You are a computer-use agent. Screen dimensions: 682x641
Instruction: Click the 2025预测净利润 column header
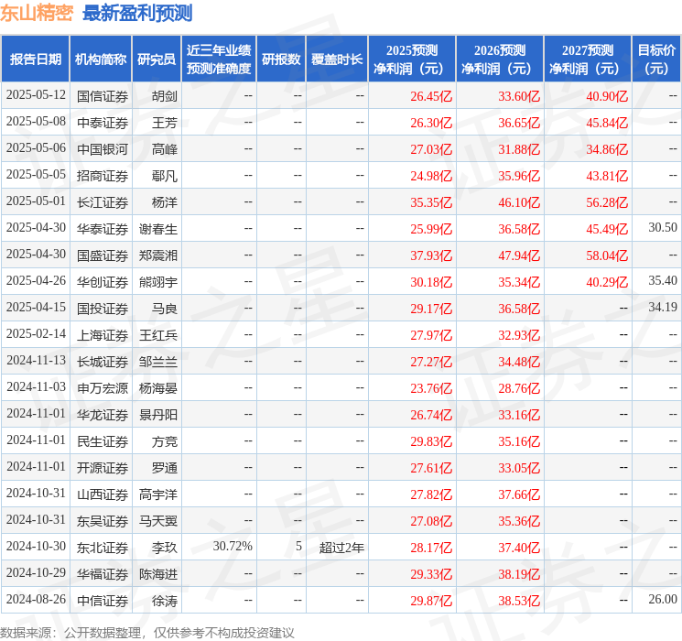coord(412,60)
